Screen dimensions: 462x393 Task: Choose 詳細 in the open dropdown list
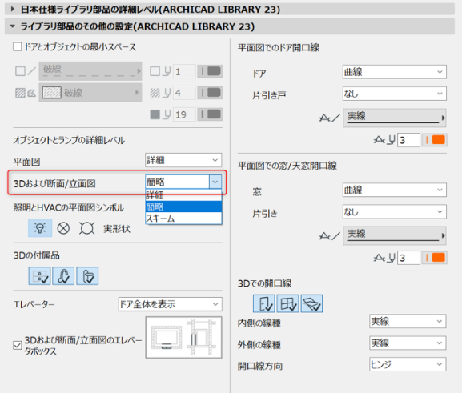pos(183,195)
